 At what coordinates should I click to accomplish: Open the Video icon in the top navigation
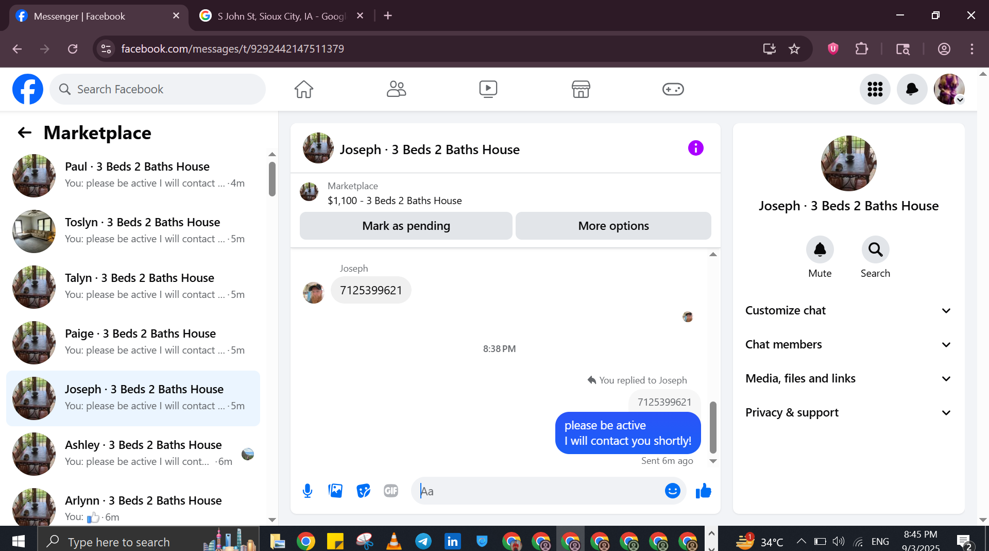click(x=488, y=89)
